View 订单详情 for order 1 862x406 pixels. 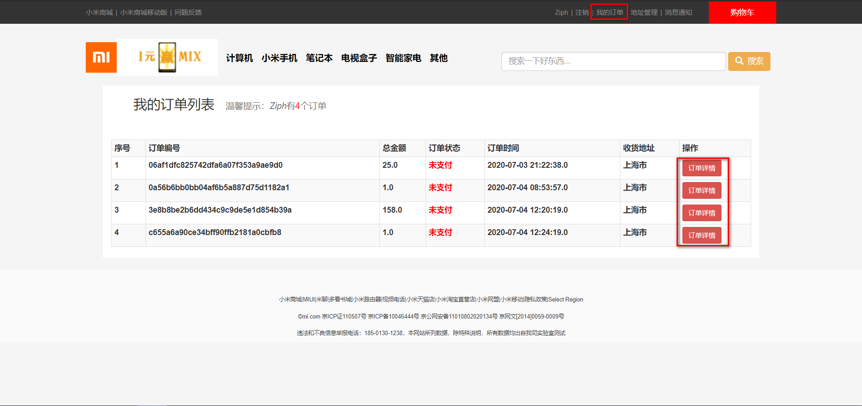point(702,168)
